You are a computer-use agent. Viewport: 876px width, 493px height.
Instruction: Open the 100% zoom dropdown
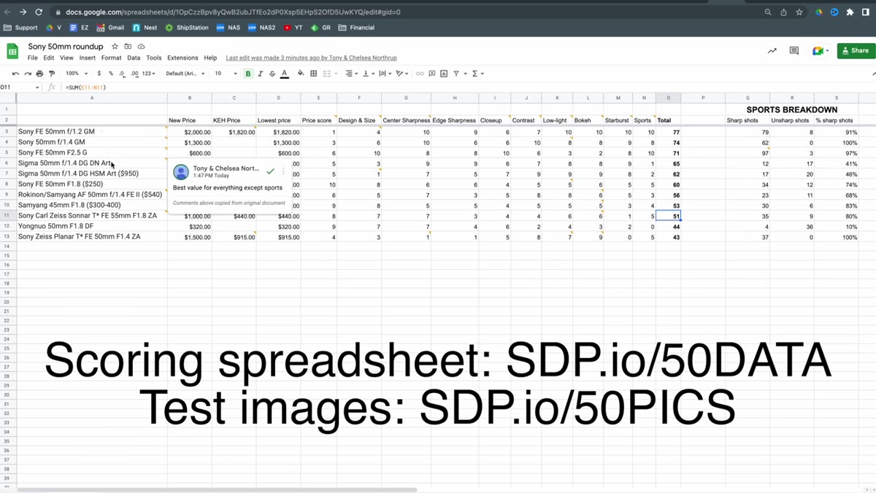[76, 74]
